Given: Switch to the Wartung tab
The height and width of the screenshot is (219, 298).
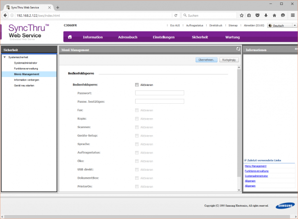Looking at the screenshot, I should 232,37.
